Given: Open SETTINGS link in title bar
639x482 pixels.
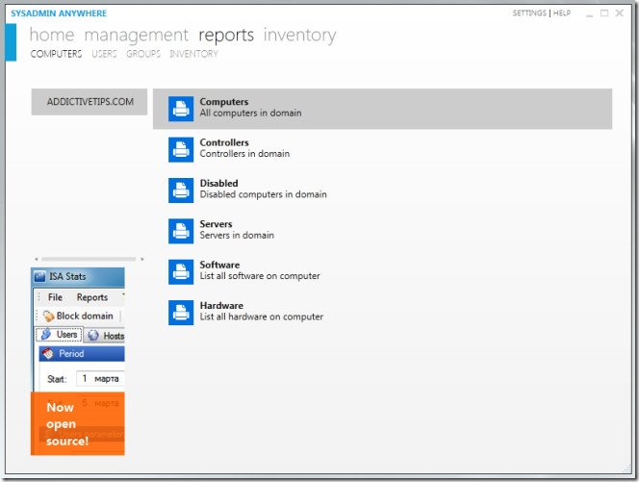Looking at the screenshot, I should point(529,13).
